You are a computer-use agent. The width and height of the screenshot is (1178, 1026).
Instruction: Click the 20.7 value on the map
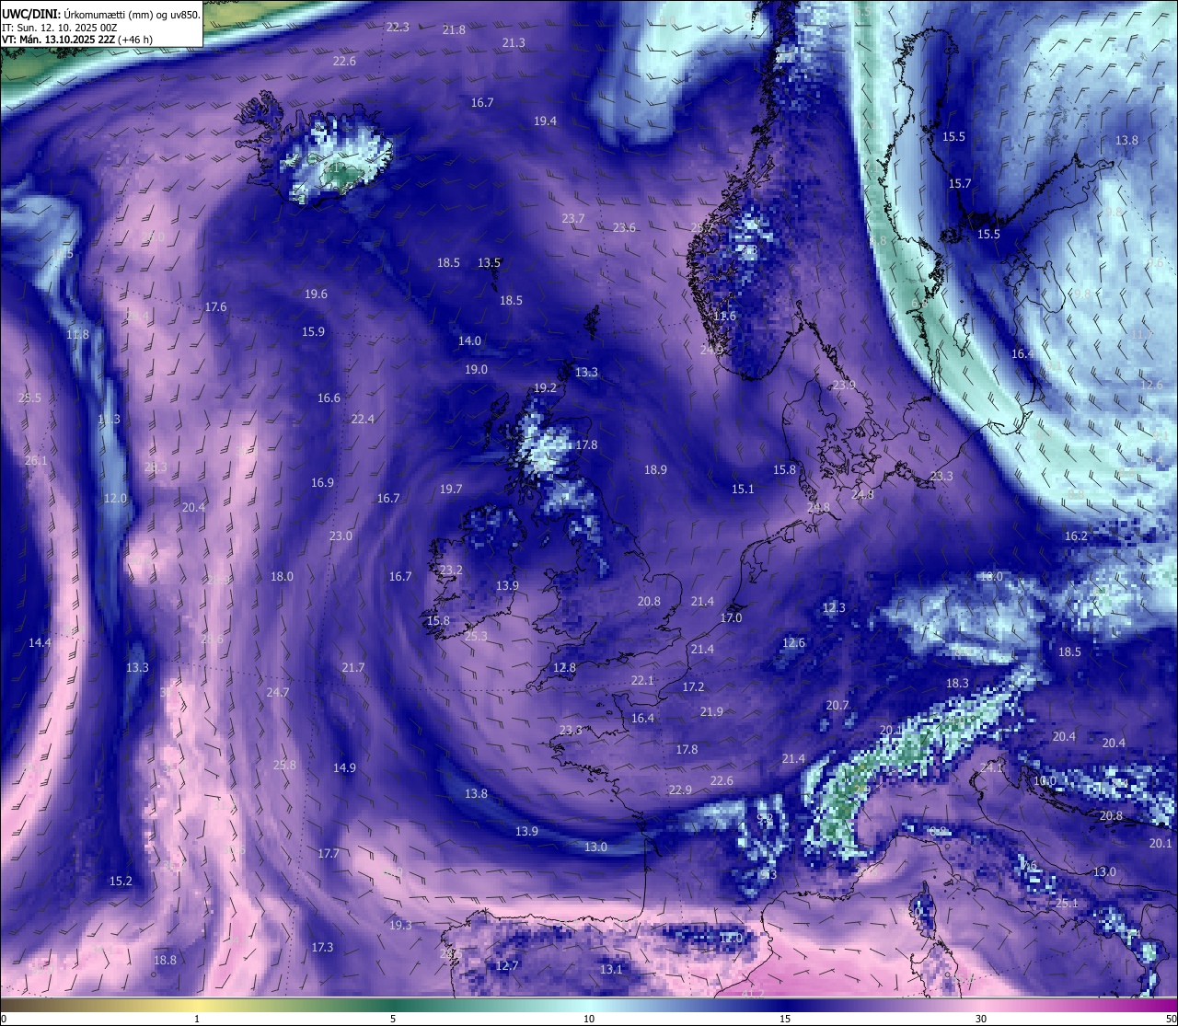point(837,706)
